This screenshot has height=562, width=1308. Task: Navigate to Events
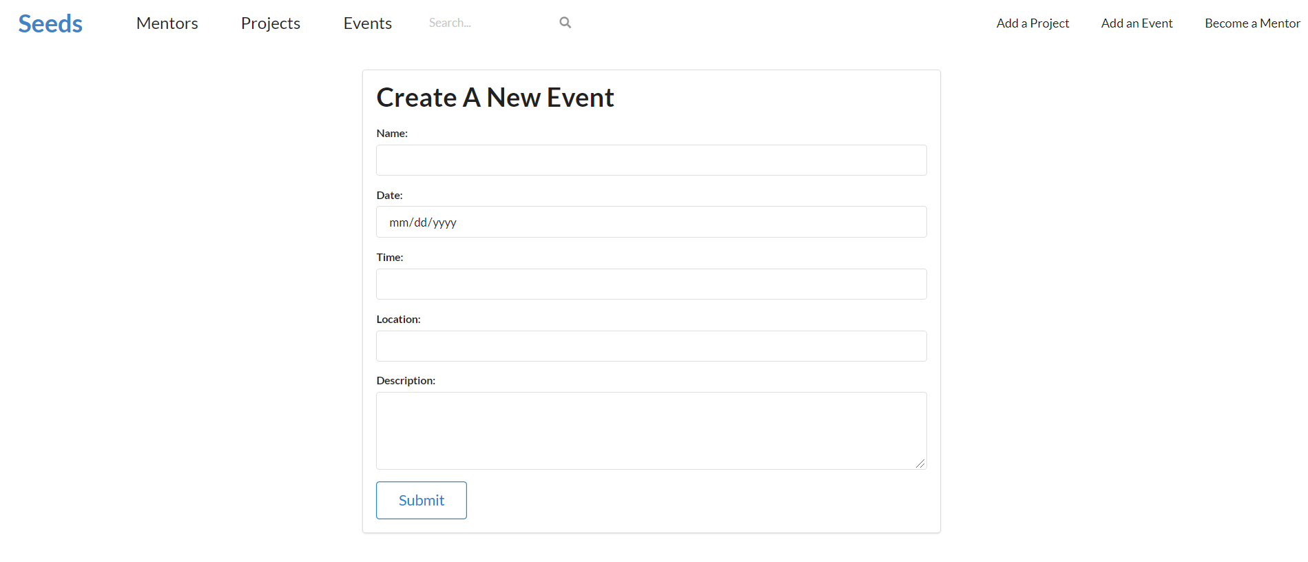368,23
